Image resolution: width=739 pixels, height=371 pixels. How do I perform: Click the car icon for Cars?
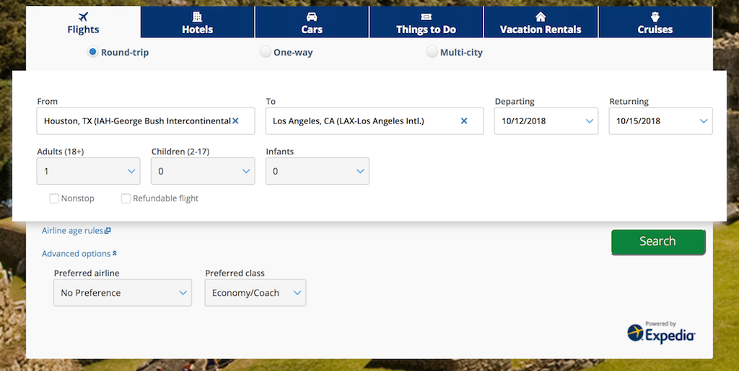point(312,17)
